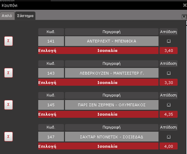Click match code 143 cell

(51, 73)
